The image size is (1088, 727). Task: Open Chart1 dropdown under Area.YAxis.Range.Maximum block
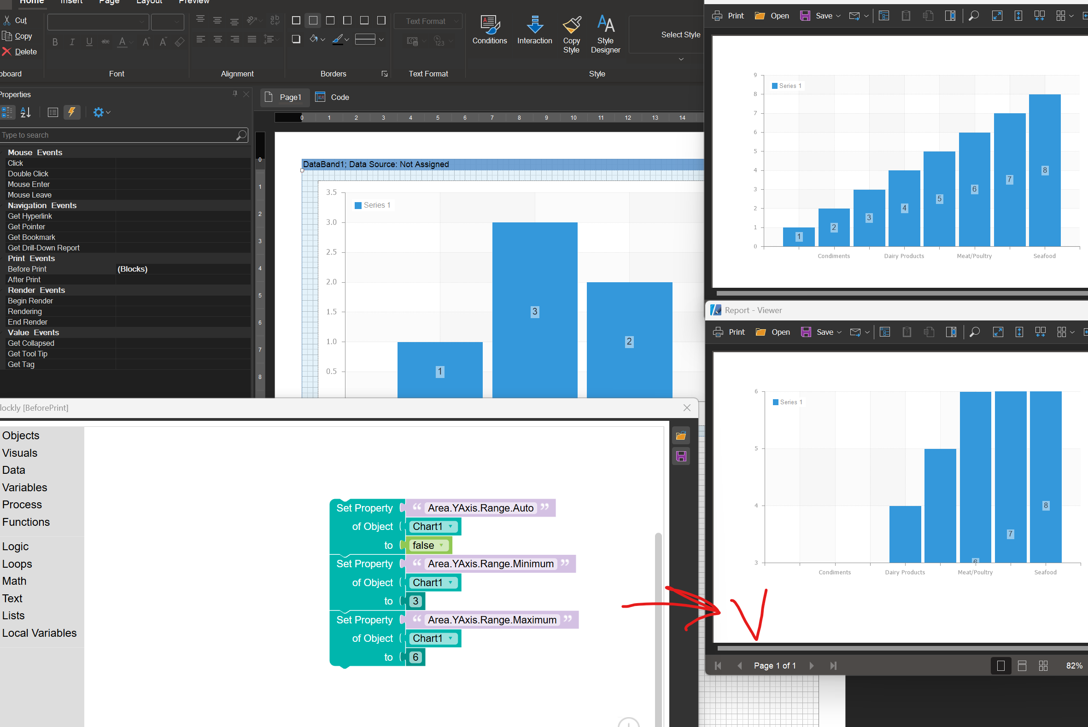tap(433, 639)
